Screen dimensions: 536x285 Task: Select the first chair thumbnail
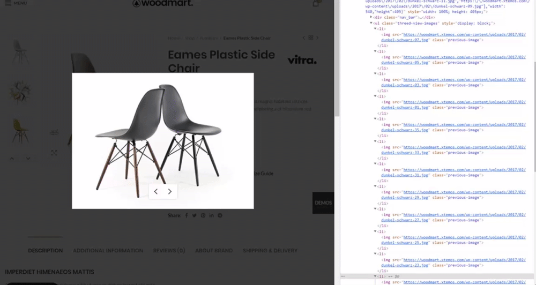(x=20, y=51)
